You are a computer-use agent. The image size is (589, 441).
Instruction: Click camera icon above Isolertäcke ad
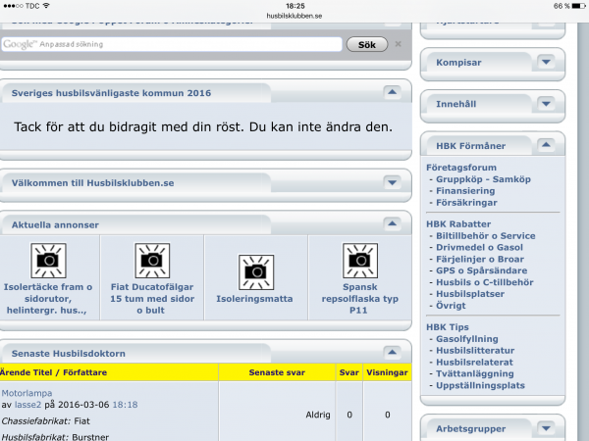[47, 261]
